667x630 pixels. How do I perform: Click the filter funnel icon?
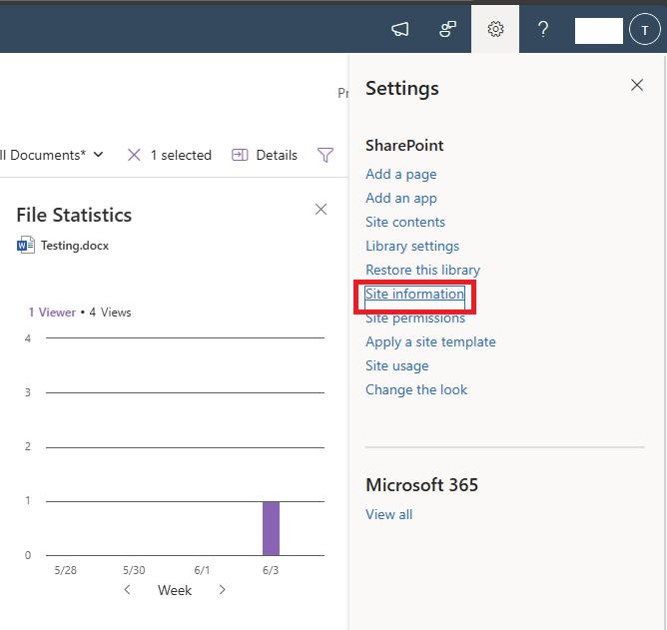pos(326,155)
